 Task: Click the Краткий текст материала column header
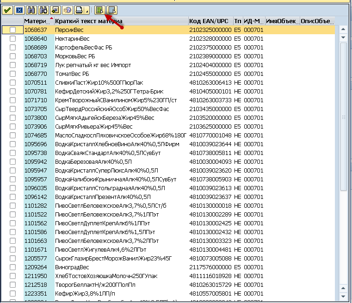[x=121, y=21]
